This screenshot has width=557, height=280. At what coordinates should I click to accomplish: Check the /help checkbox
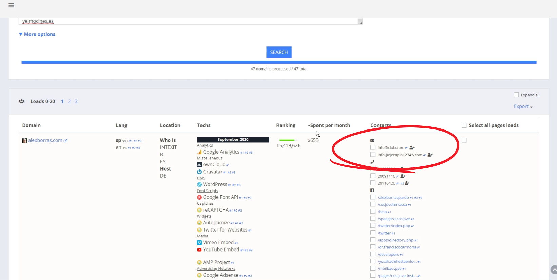[373, 212]
